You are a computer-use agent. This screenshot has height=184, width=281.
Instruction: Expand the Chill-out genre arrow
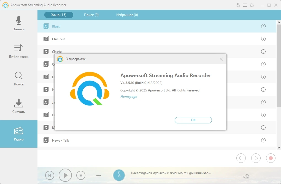(263, 39)
